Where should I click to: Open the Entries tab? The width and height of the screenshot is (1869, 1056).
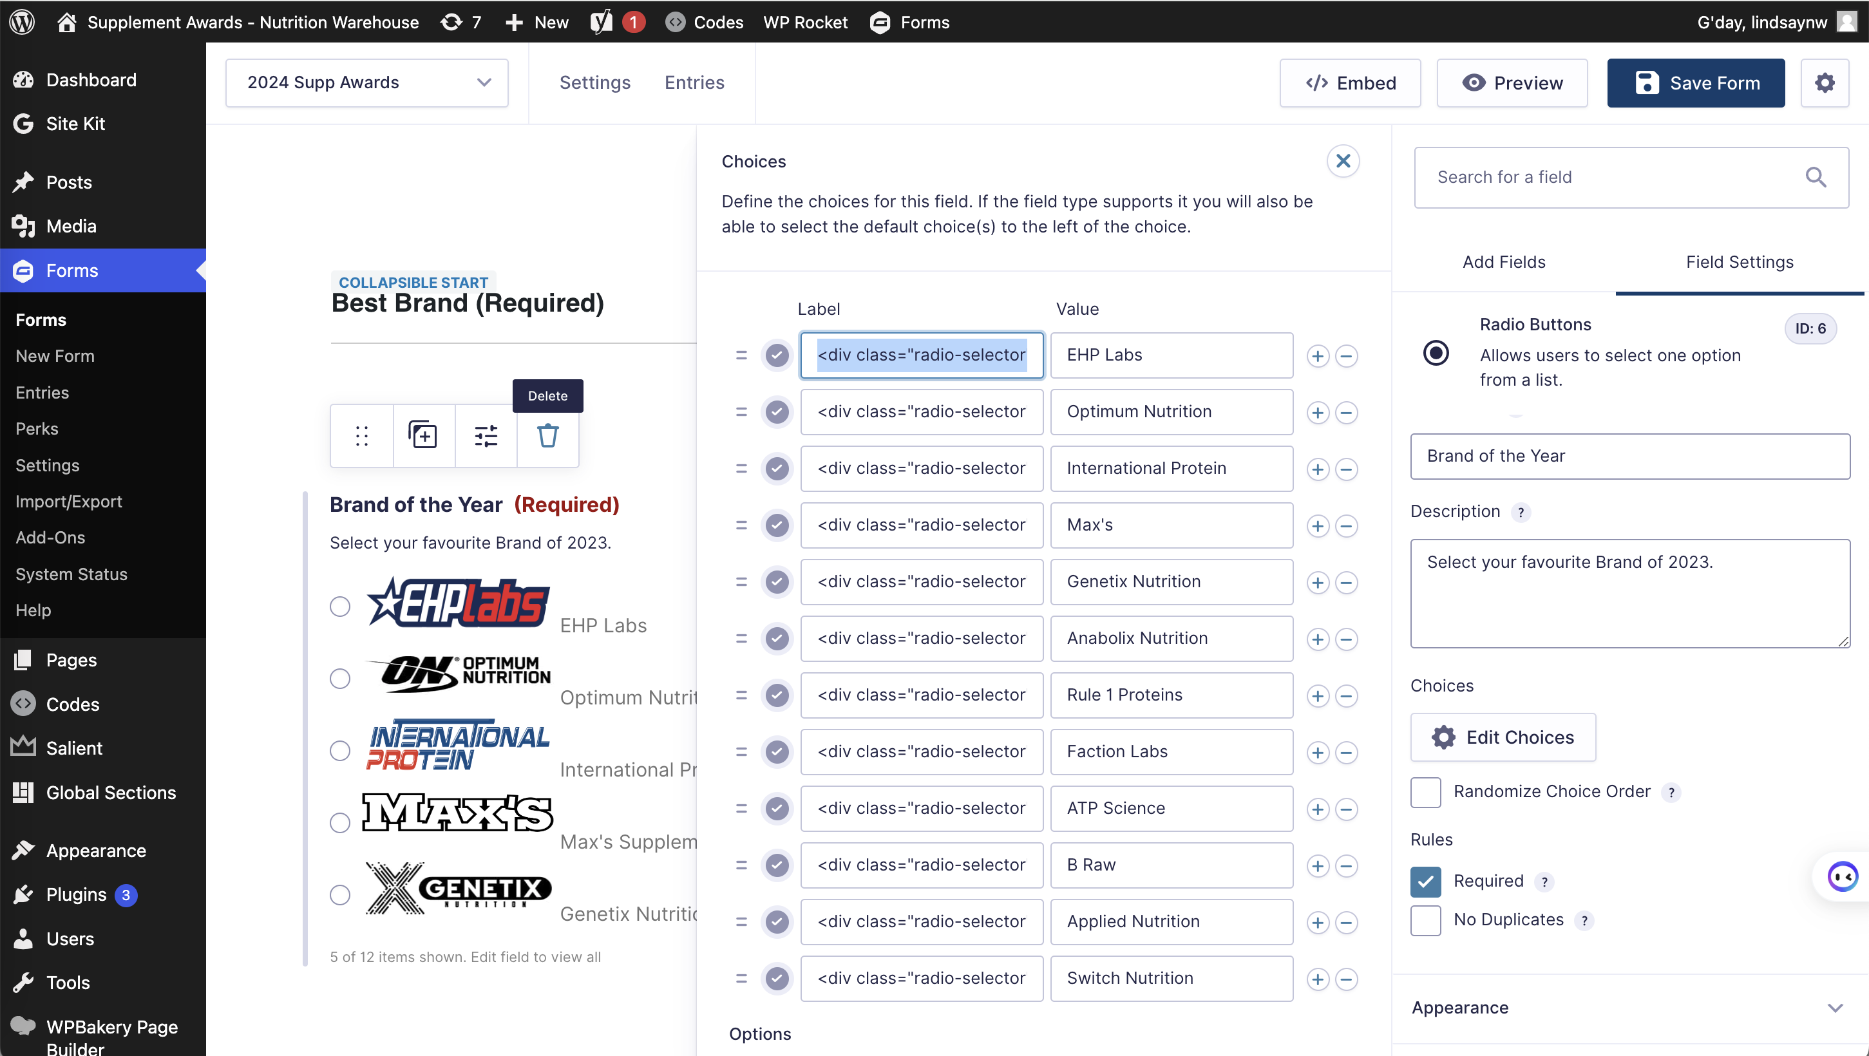[694, 82]
